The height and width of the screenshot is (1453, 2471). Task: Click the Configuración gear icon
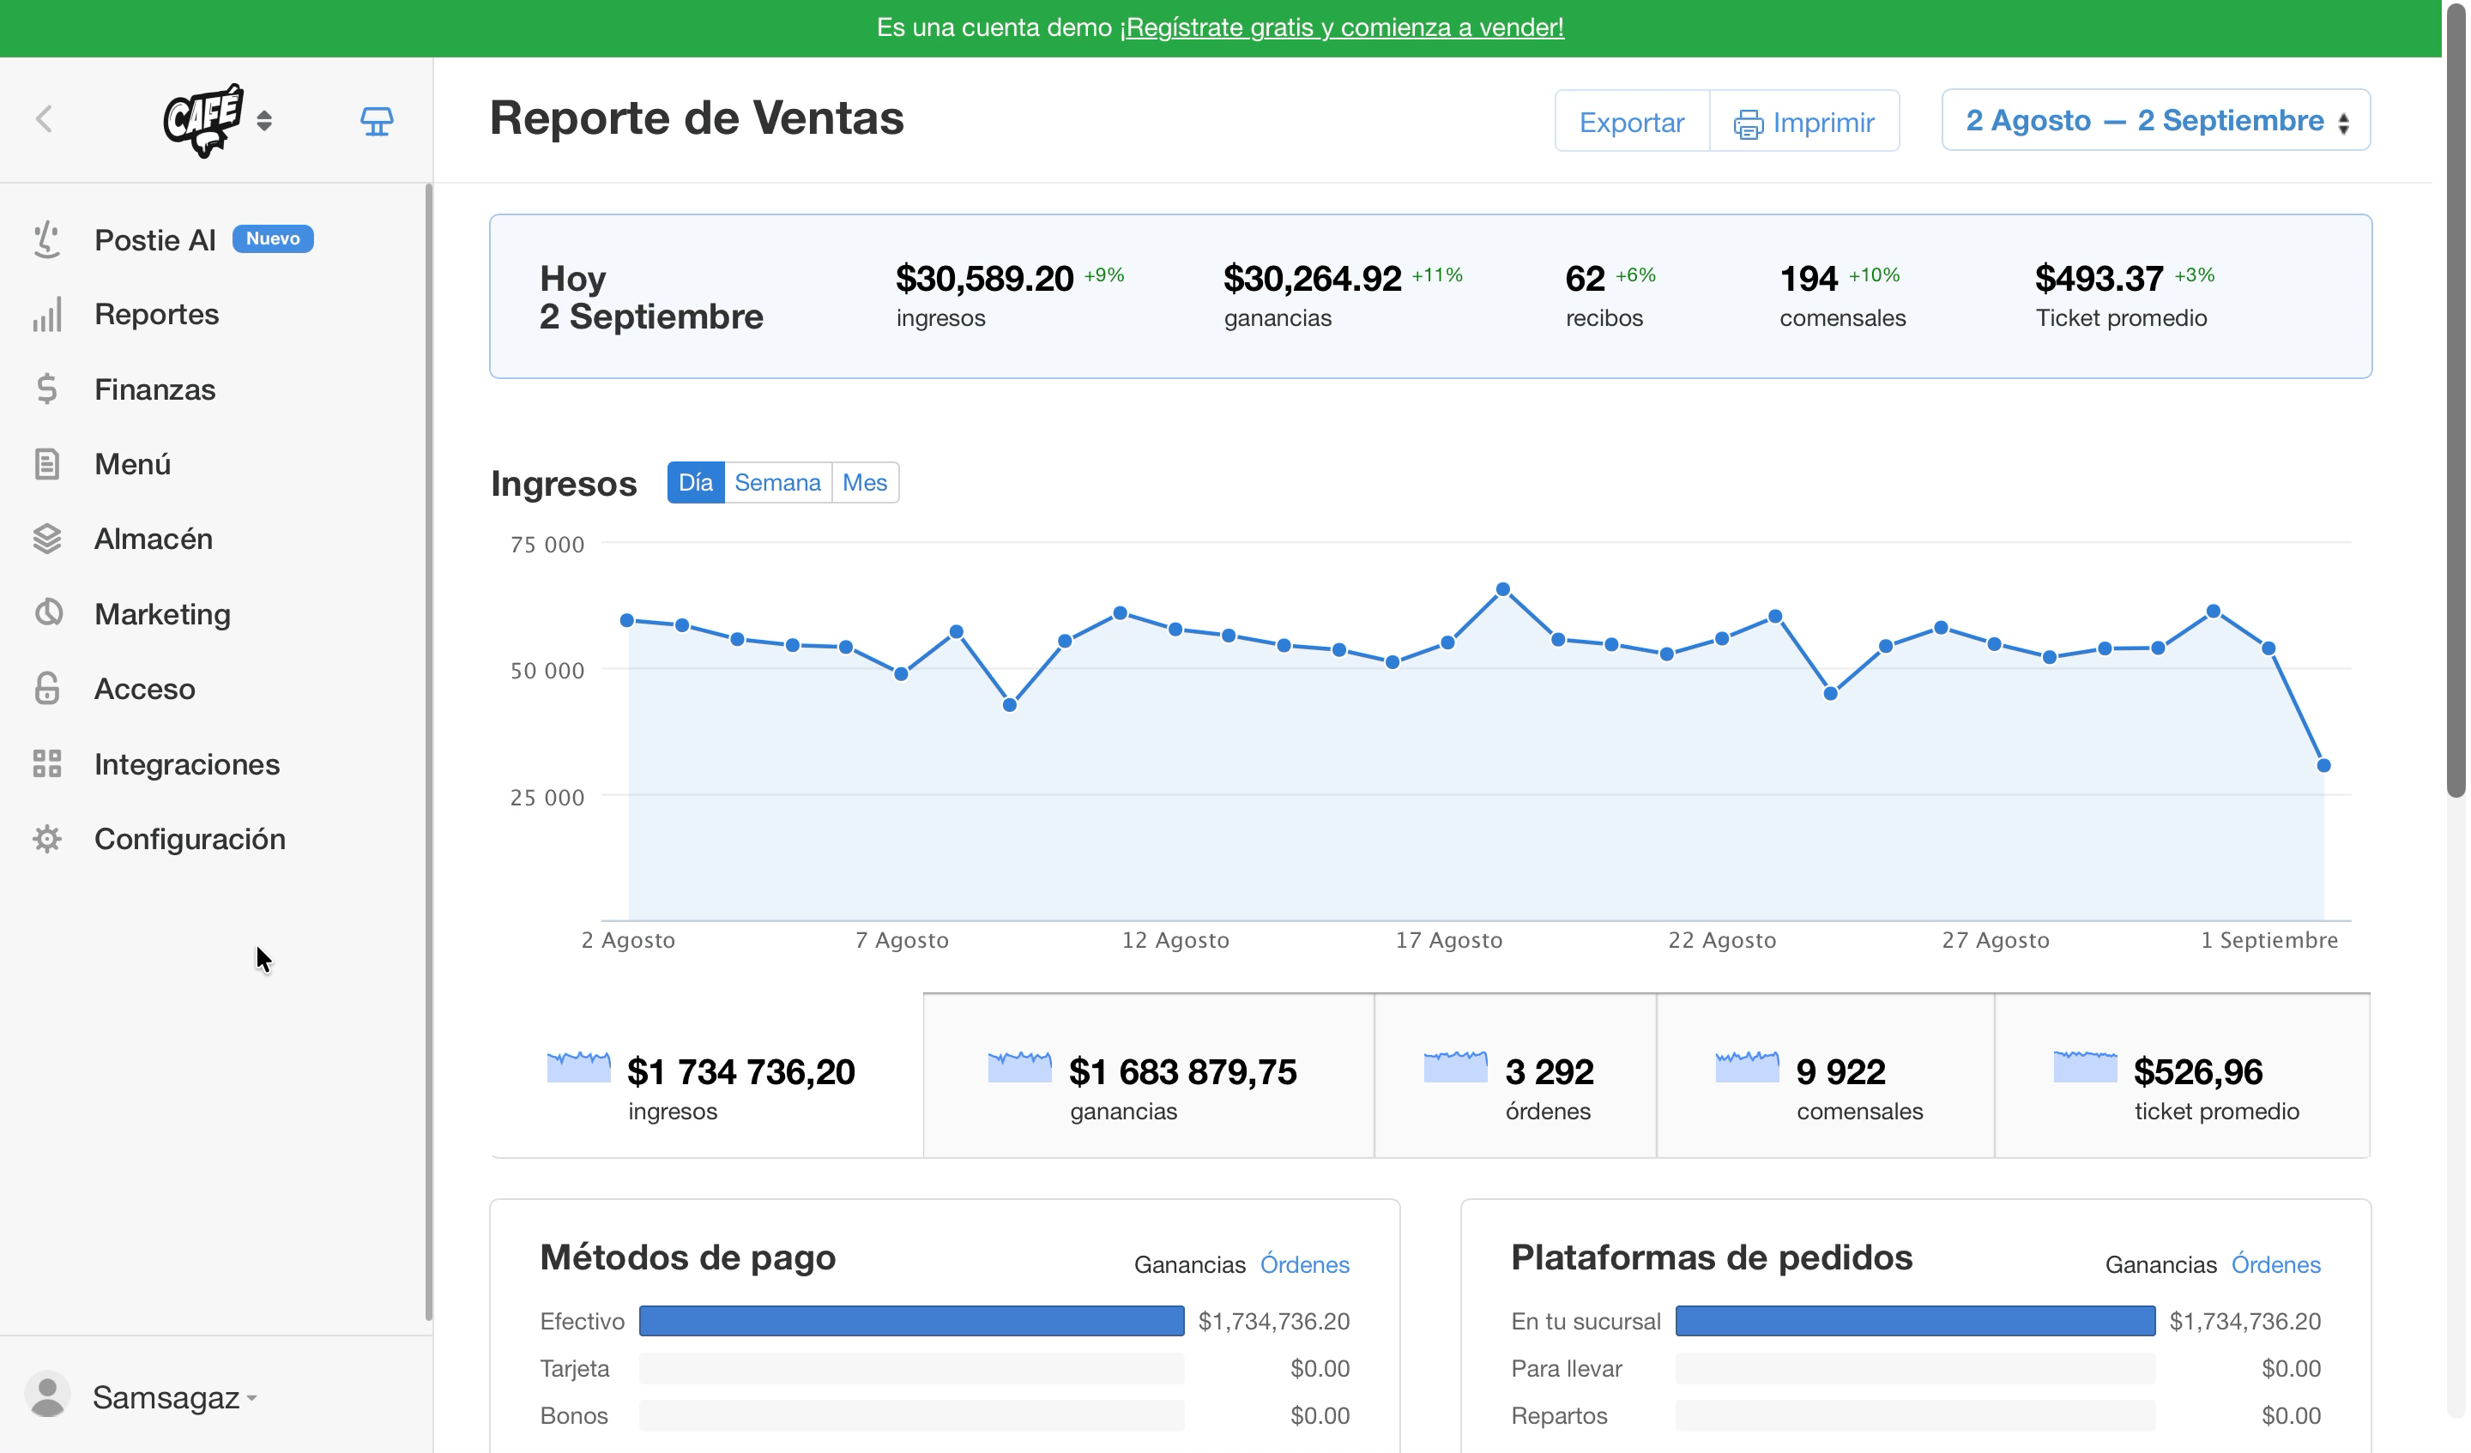click(47, 839)
